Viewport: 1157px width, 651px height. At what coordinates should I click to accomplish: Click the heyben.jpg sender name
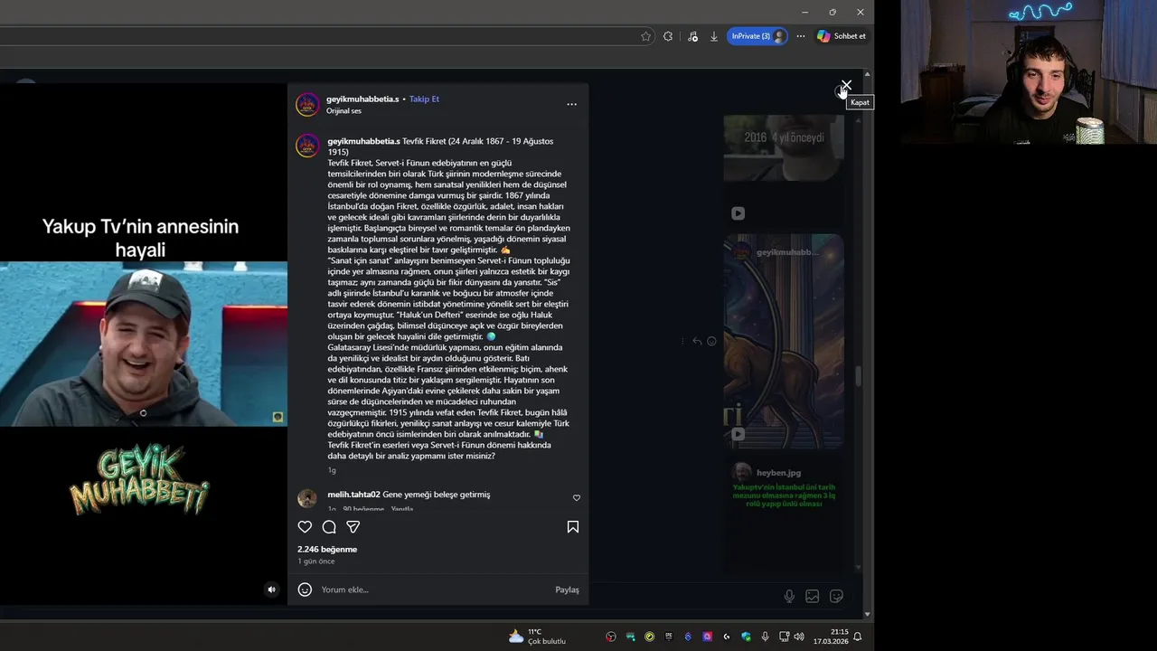coord(778,473)
